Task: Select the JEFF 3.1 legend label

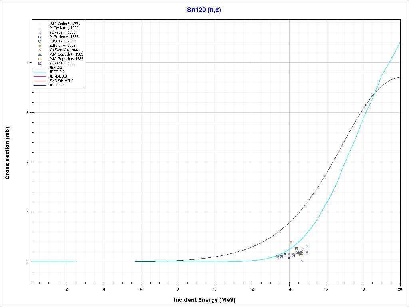Action: point(57,85)
